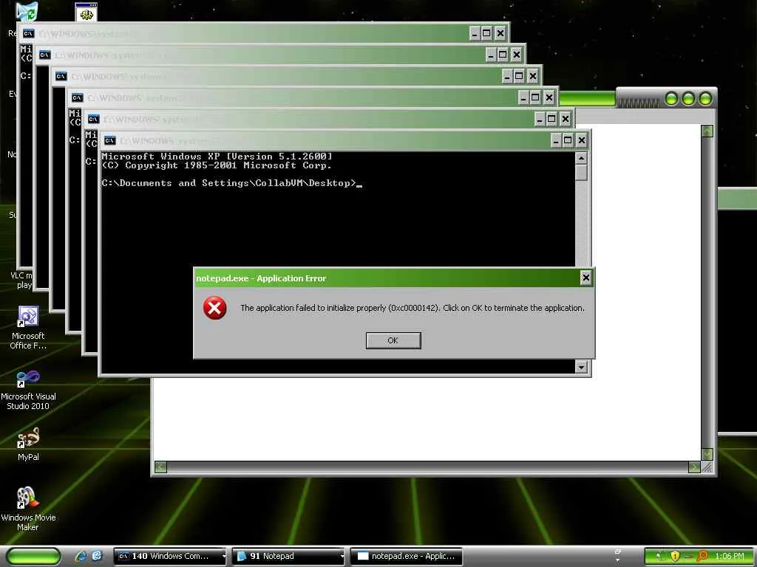
Task: Click the orange magnifier tray icon
Action: pos(702,557)
